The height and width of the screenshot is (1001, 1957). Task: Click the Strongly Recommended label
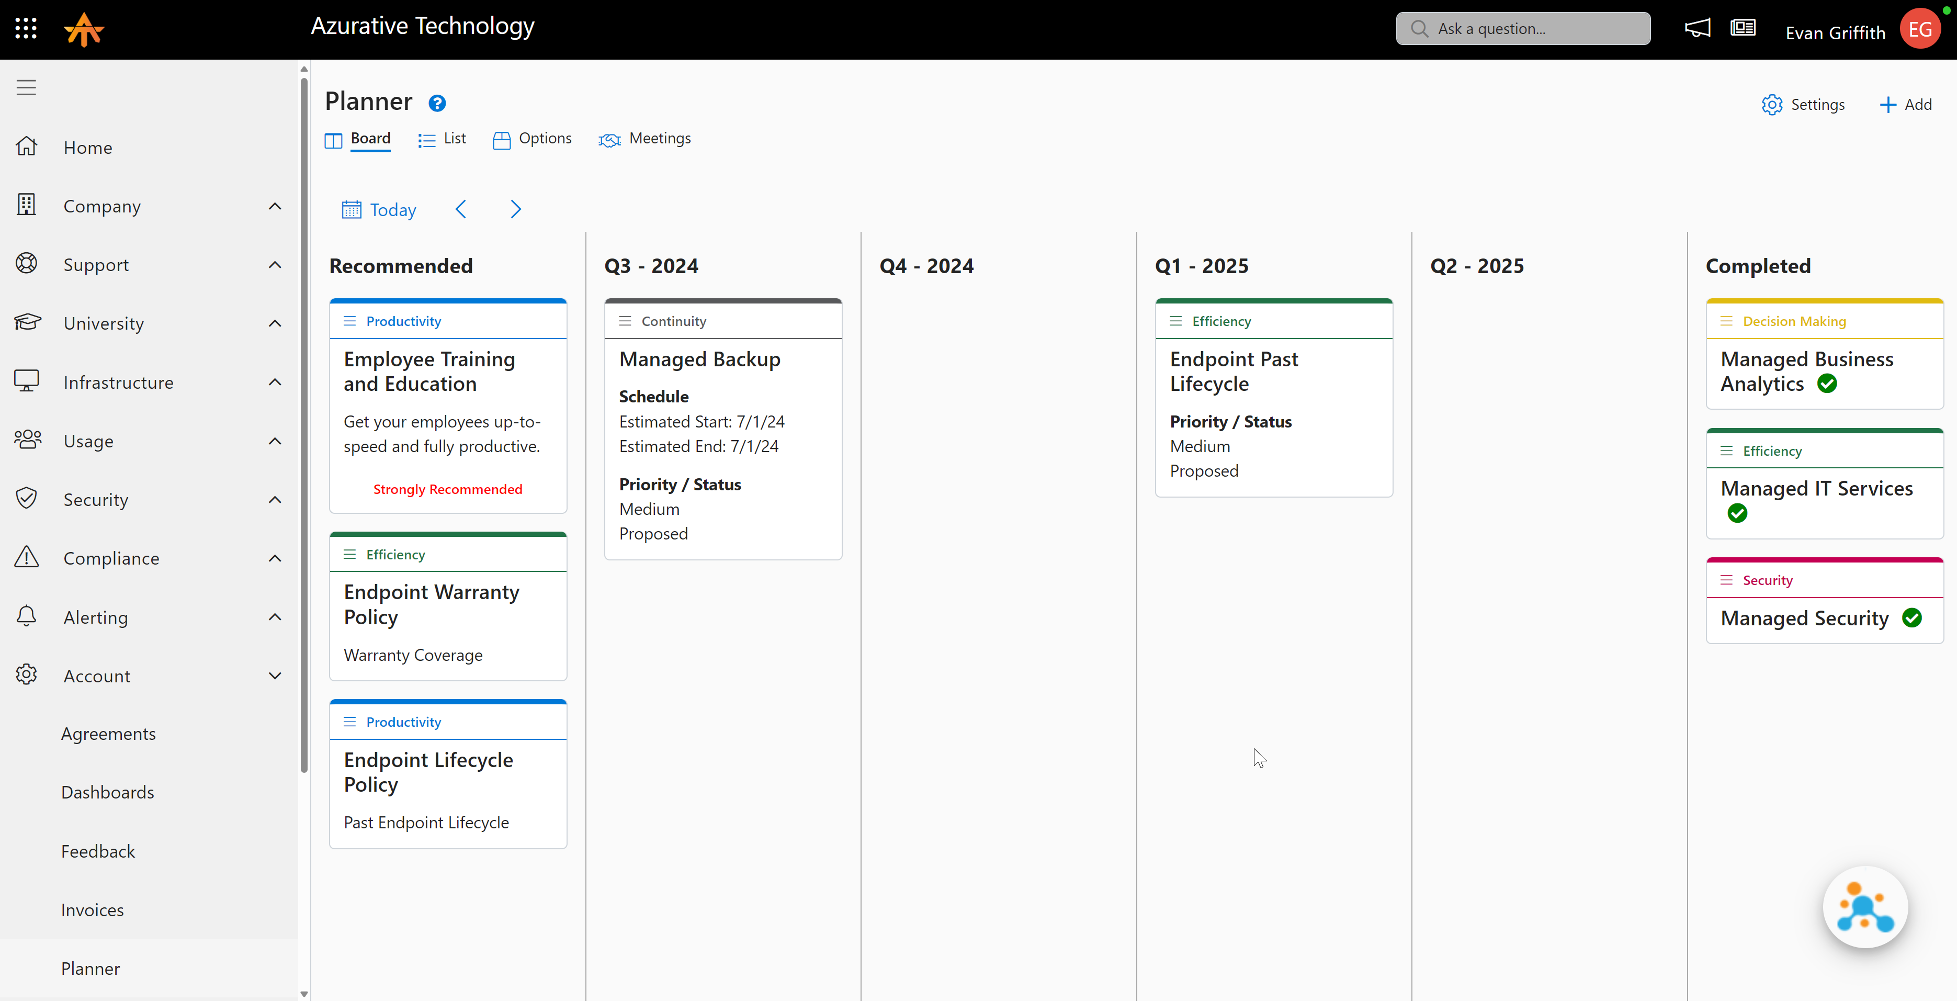click(x=447, y=489)
